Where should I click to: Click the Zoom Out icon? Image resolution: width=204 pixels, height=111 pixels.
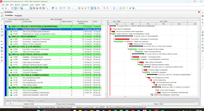point(108,8)
